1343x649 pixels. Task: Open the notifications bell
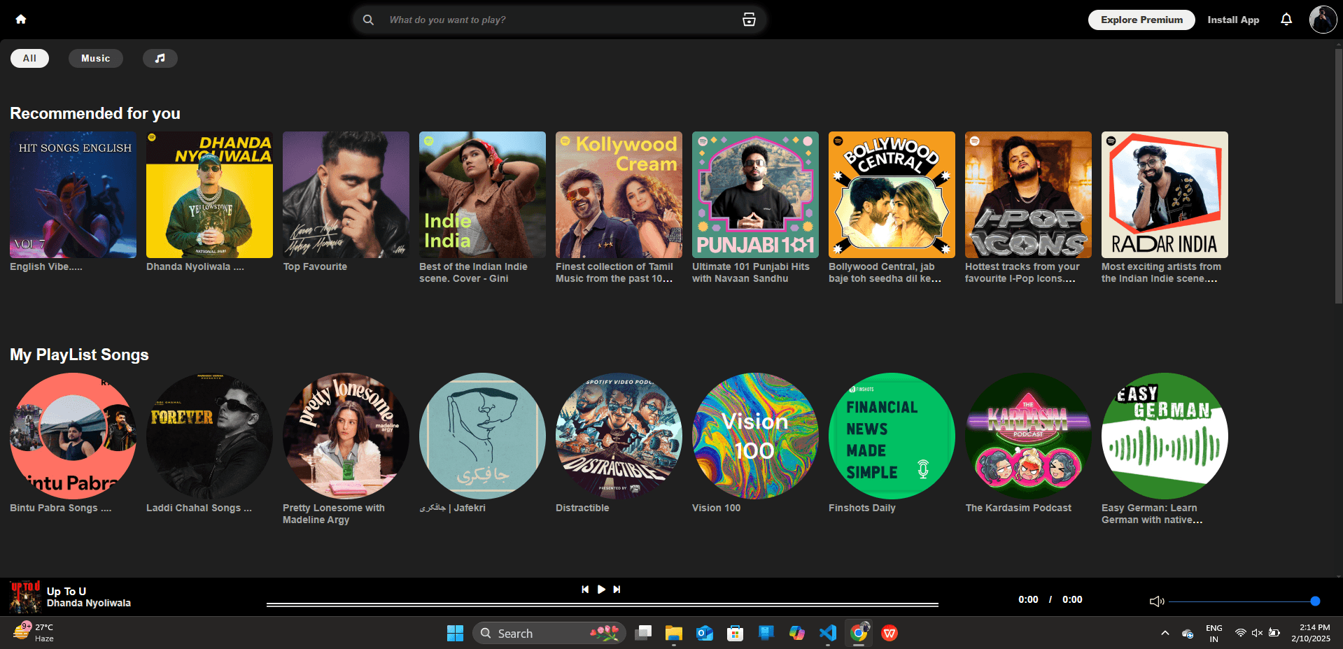pos(1286,19)
